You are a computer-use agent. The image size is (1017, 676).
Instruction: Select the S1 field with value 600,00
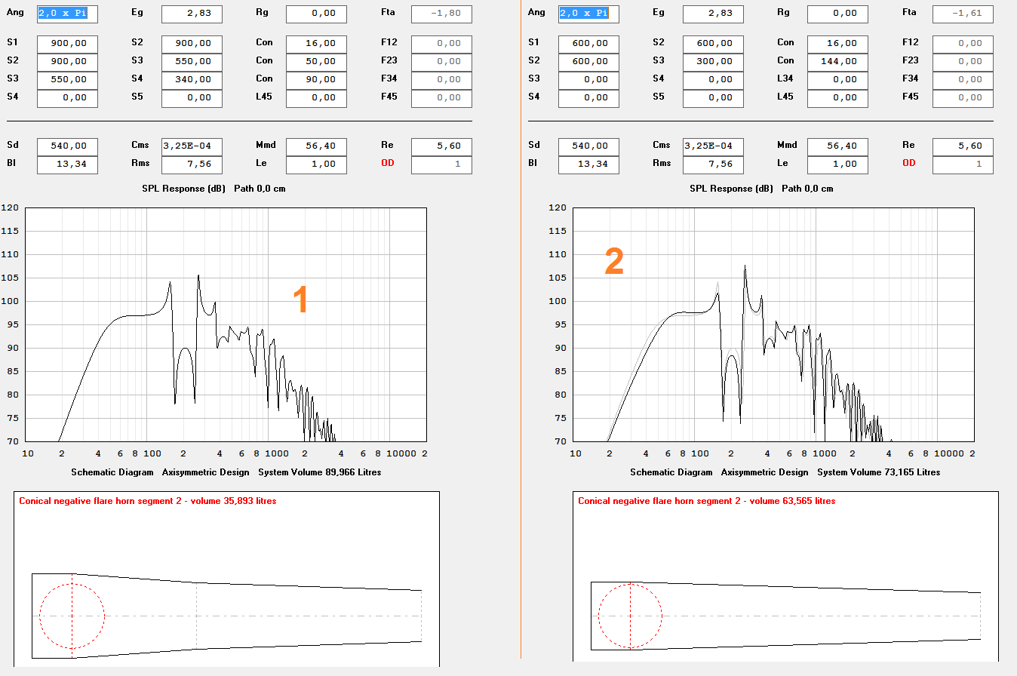coord(588,44)
